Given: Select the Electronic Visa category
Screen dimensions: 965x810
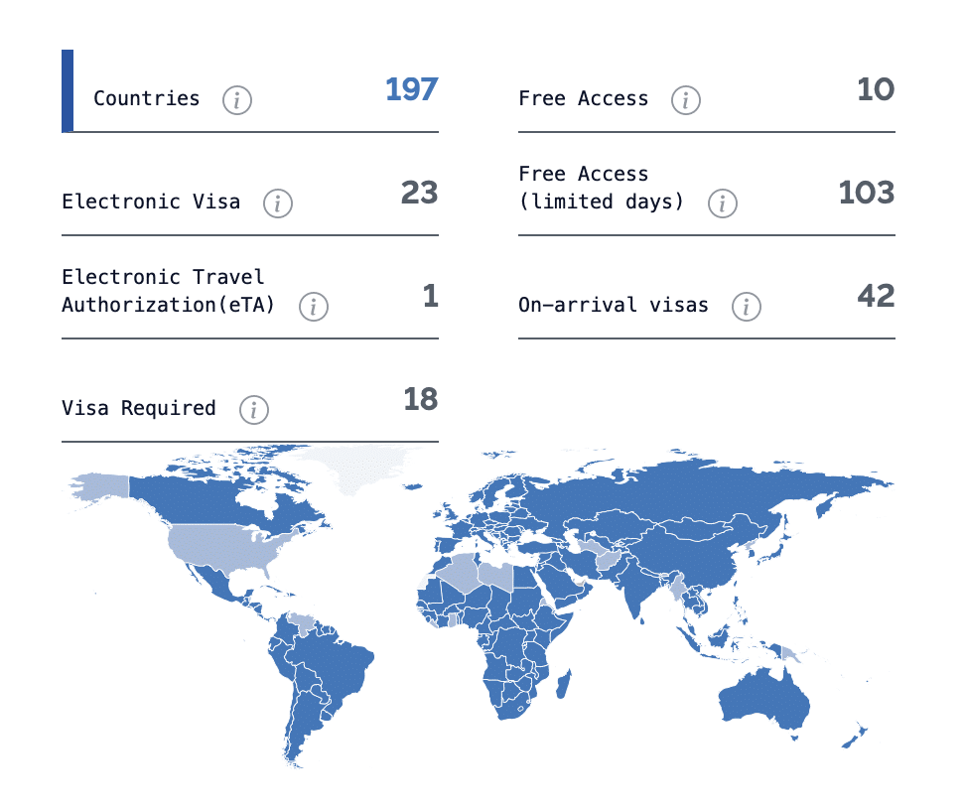Looking at the screenshot, I should tap(151, 202).
